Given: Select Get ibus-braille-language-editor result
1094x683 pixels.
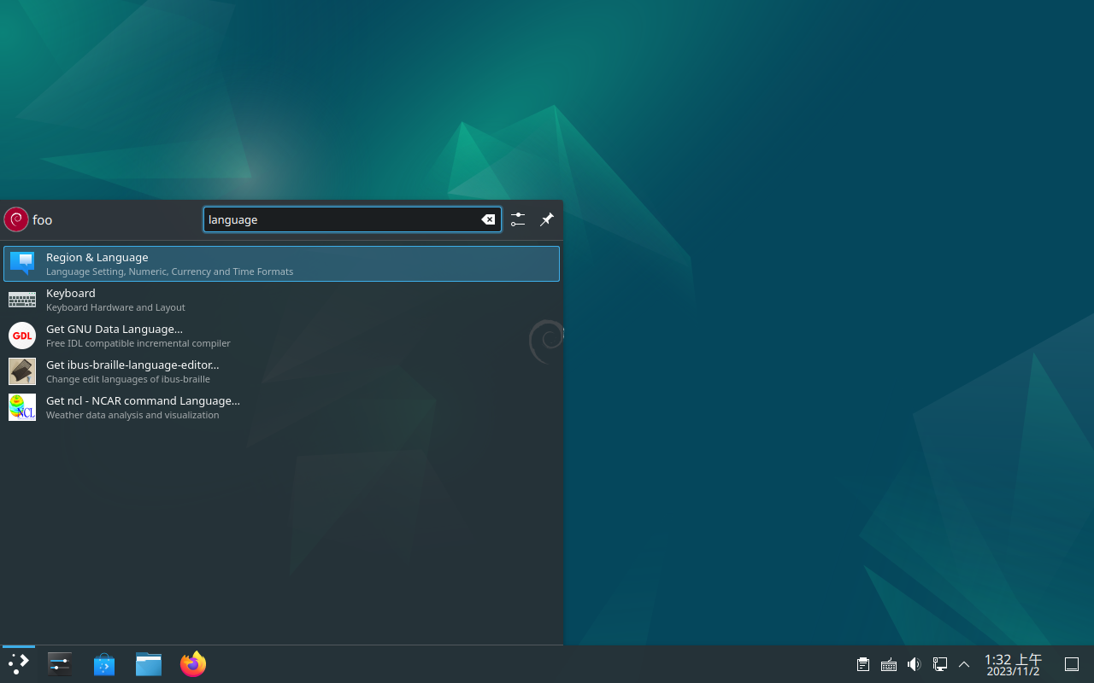Looking at the screenshot, I should click(x=281, y=371).
